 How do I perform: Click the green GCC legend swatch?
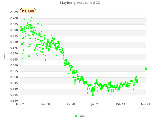click(x=76, y=116)
